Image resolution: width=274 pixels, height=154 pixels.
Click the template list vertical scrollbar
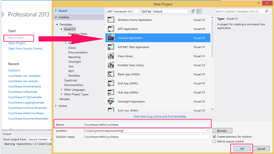click(212, 38)
